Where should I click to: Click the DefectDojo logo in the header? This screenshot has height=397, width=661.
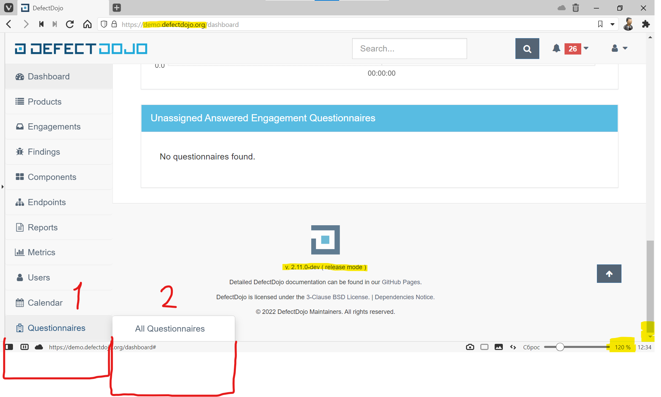(80, 48)
